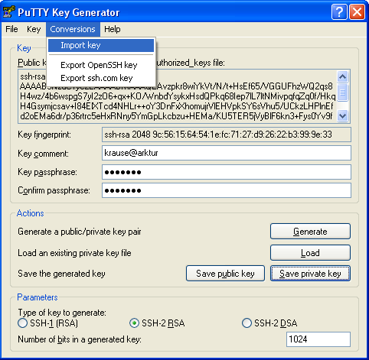Click Save public key button
Viewport: 369px width, 360px height.
click(x=225, y=274)
